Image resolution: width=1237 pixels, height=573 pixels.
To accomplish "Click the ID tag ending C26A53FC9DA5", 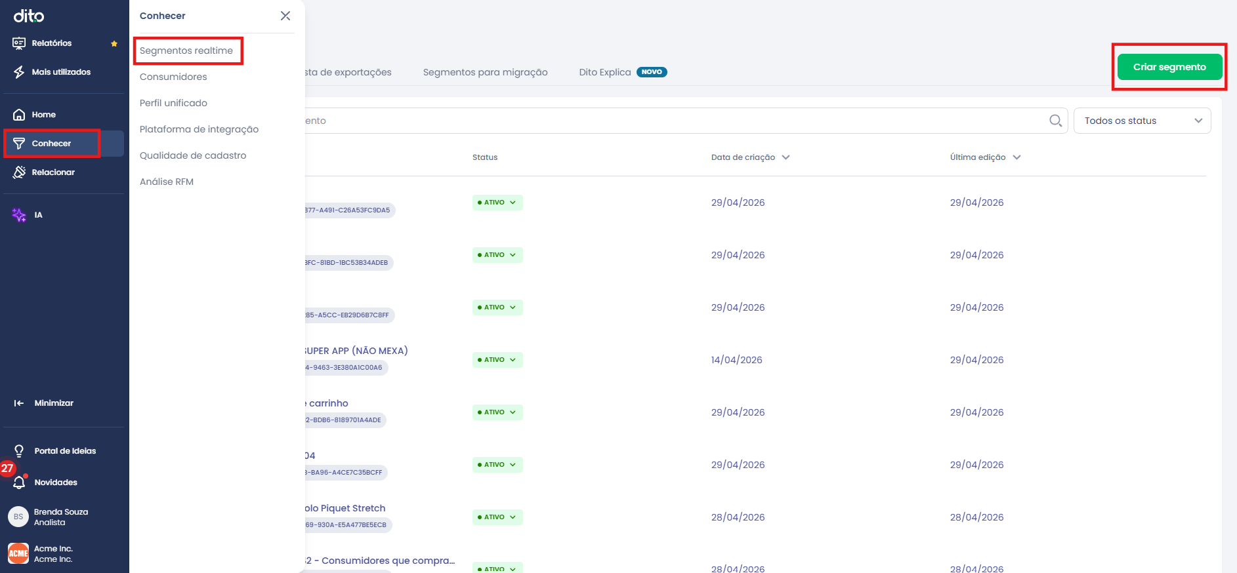I will click(x=350, y=210).
